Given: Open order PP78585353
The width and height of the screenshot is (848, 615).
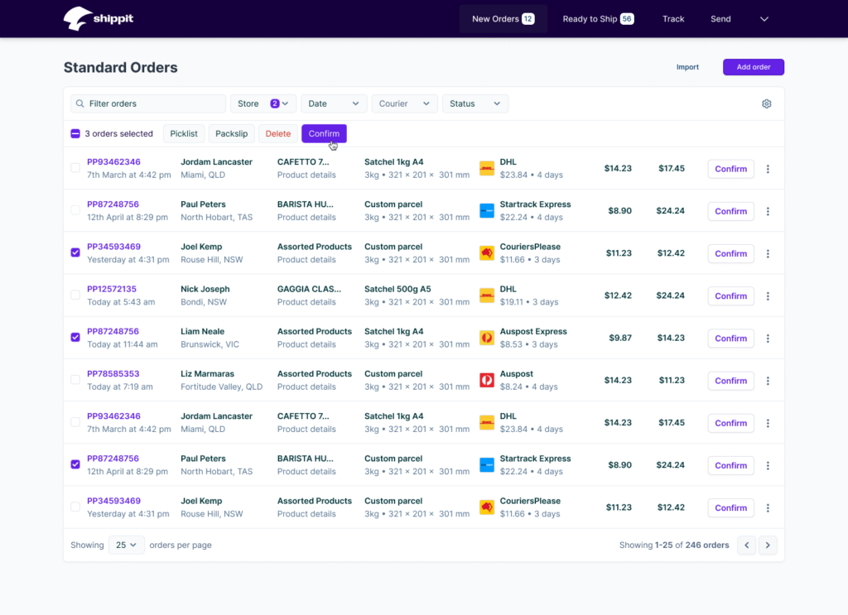Looking at the screenshot, I should 113,374.
